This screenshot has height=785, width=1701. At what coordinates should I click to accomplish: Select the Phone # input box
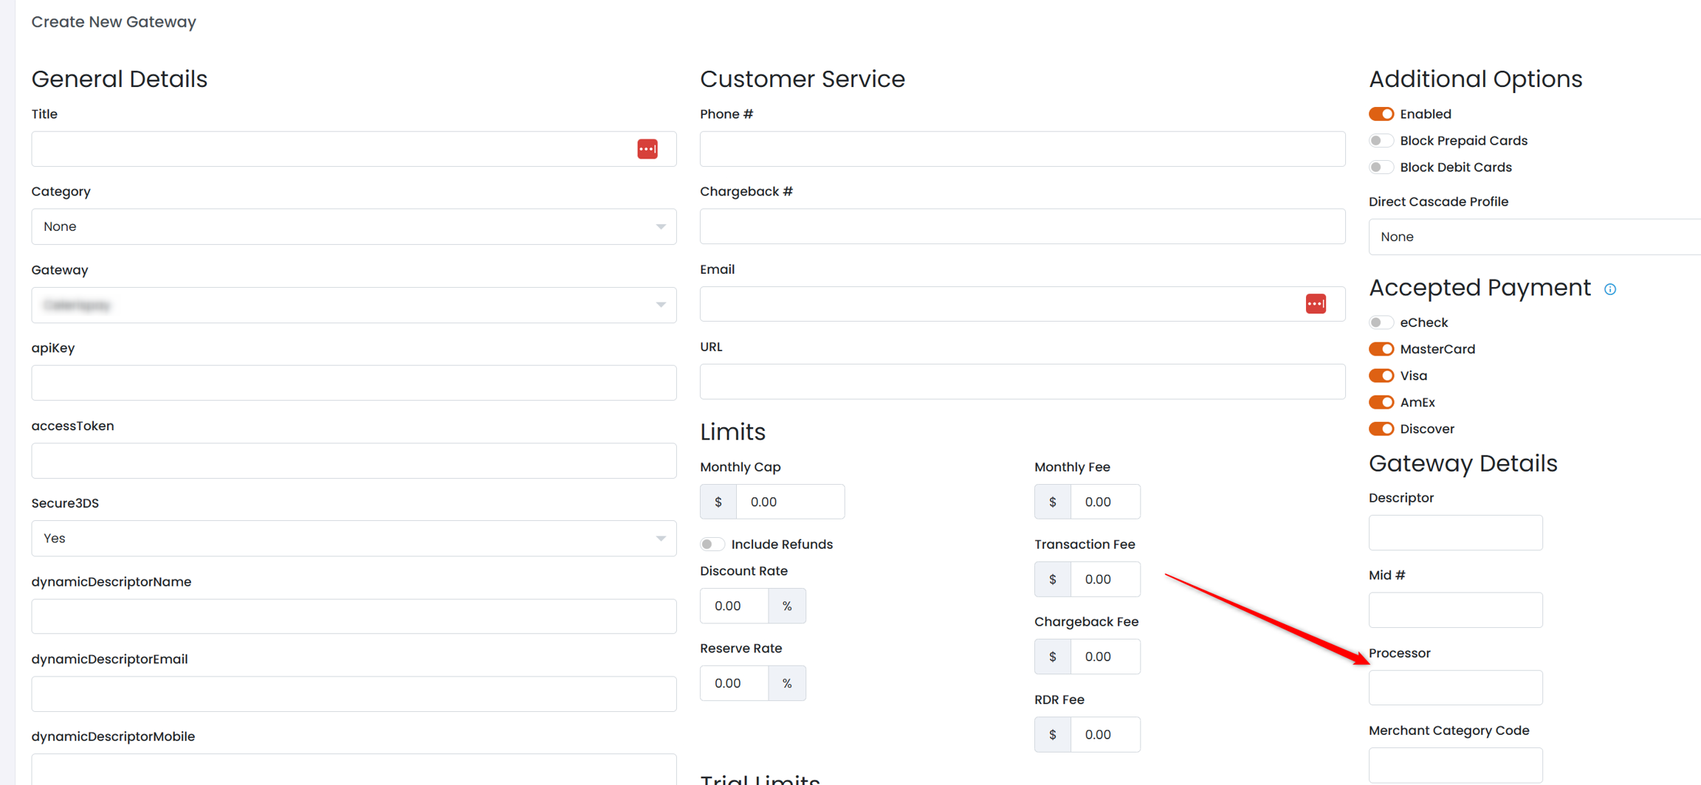click(1022, 149)
